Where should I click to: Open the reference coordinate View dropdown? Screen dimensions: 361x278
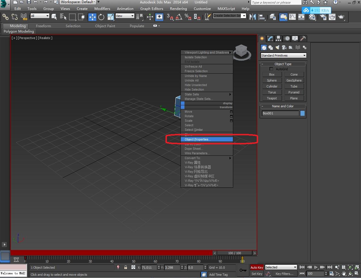pos(125,16)
